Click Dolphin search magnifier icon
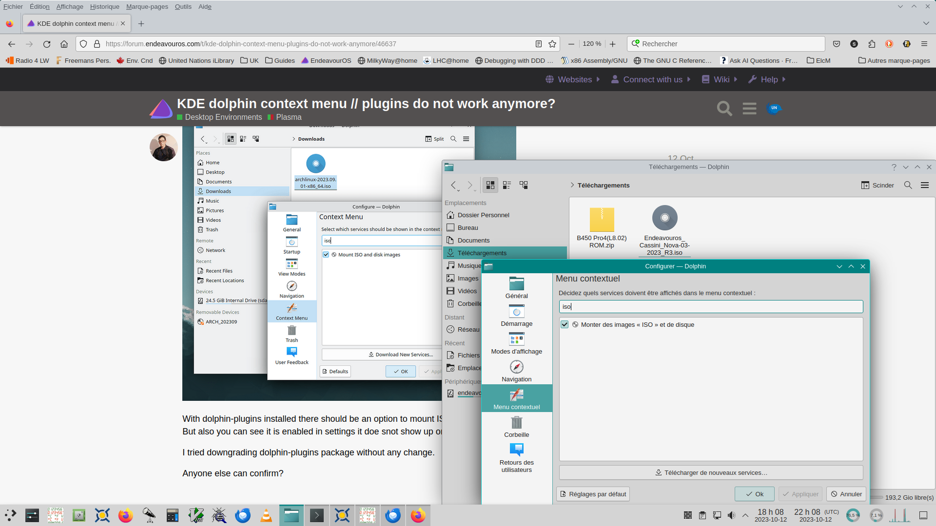Viewport: 936px width, 526px height. pos(908,185)
